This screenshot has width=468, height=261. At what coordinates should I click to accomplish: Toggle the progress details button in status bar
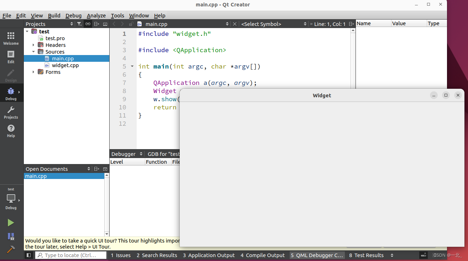coord(424,255)
